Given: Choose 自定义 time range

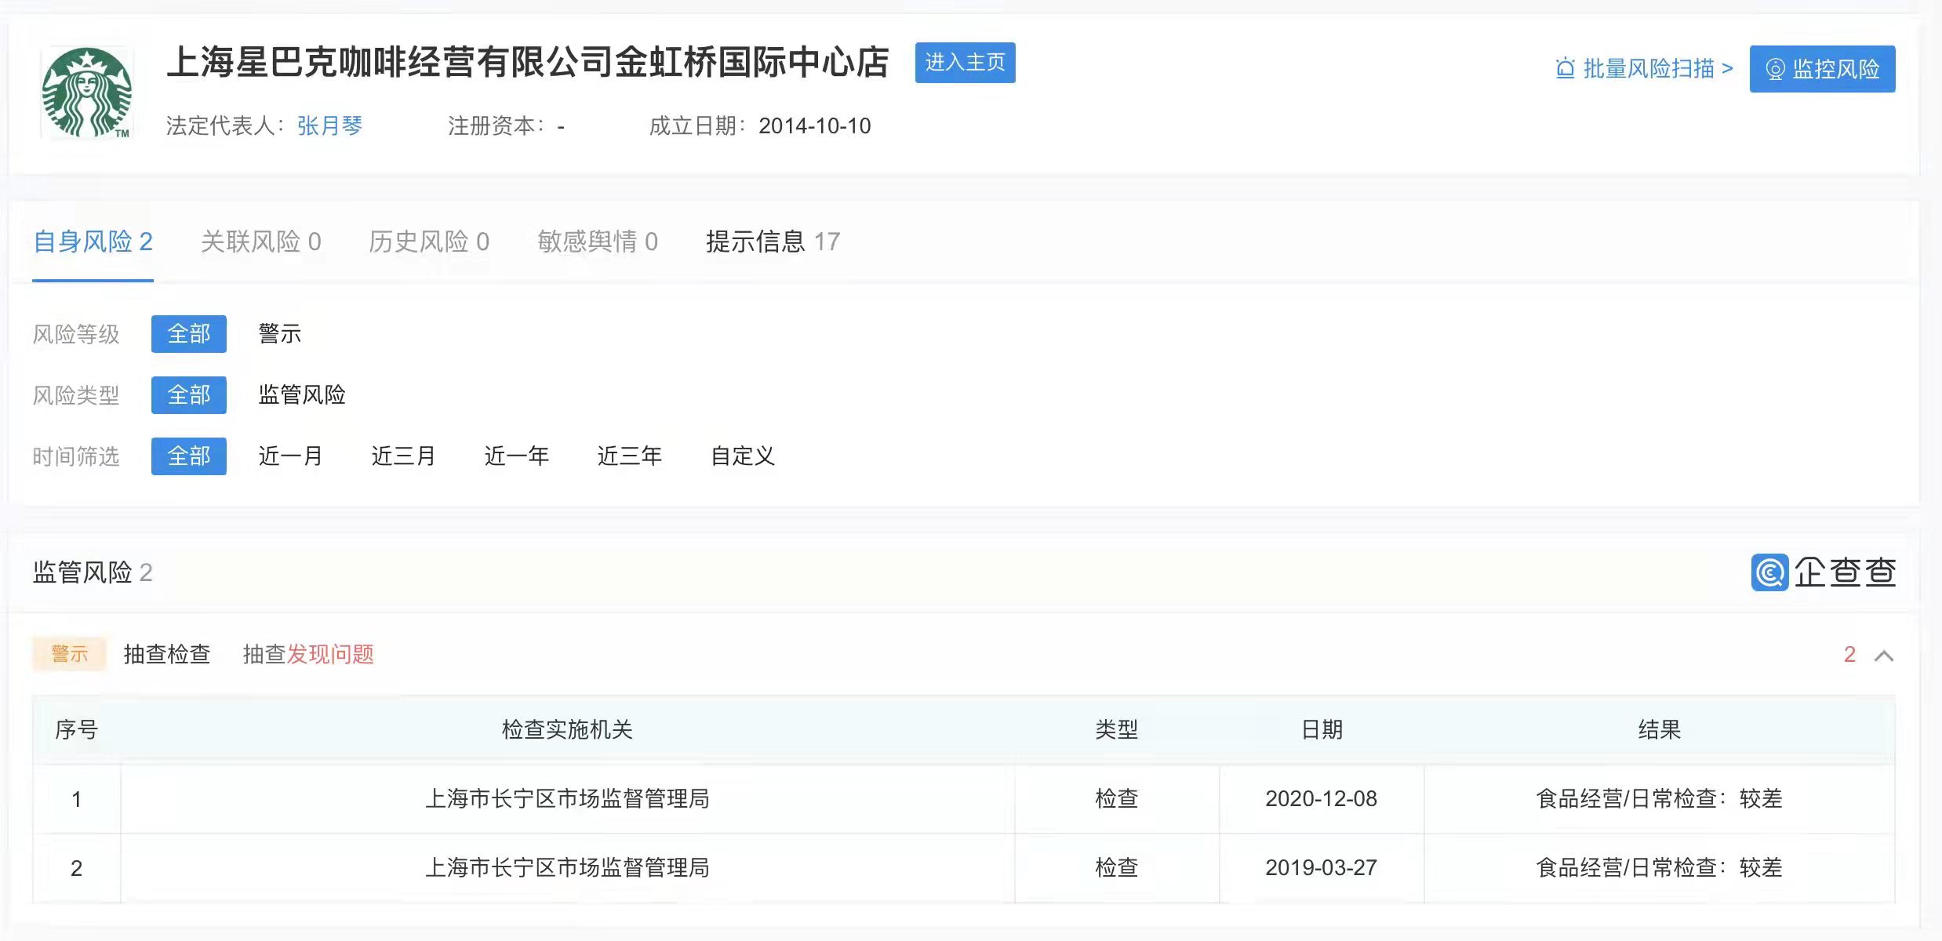Looking at the screenshot, I should click(742, 456).
